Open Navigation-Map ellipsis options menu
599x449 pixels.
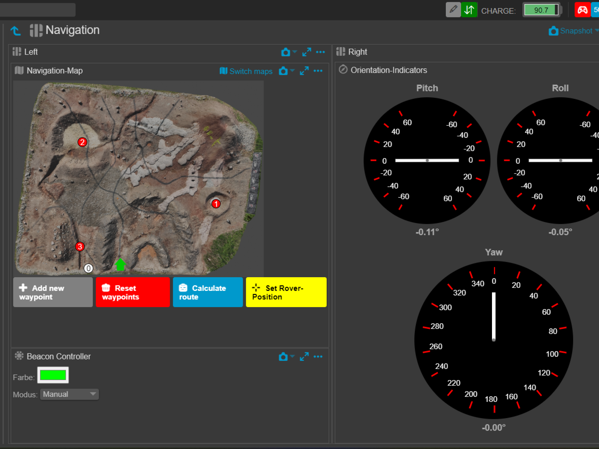[318, 71]
